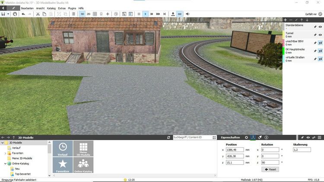Screen dimensions: 324x182
Task: Click the Verlauf tile
Action: pyautogui.click(x=63, y=148)
